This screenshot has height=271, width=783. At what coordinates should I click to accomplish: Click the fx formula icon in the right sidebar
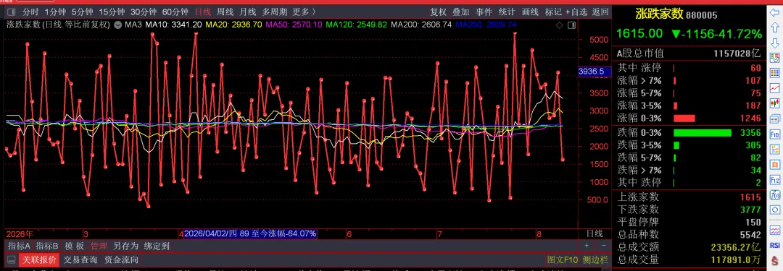(775, 195)
